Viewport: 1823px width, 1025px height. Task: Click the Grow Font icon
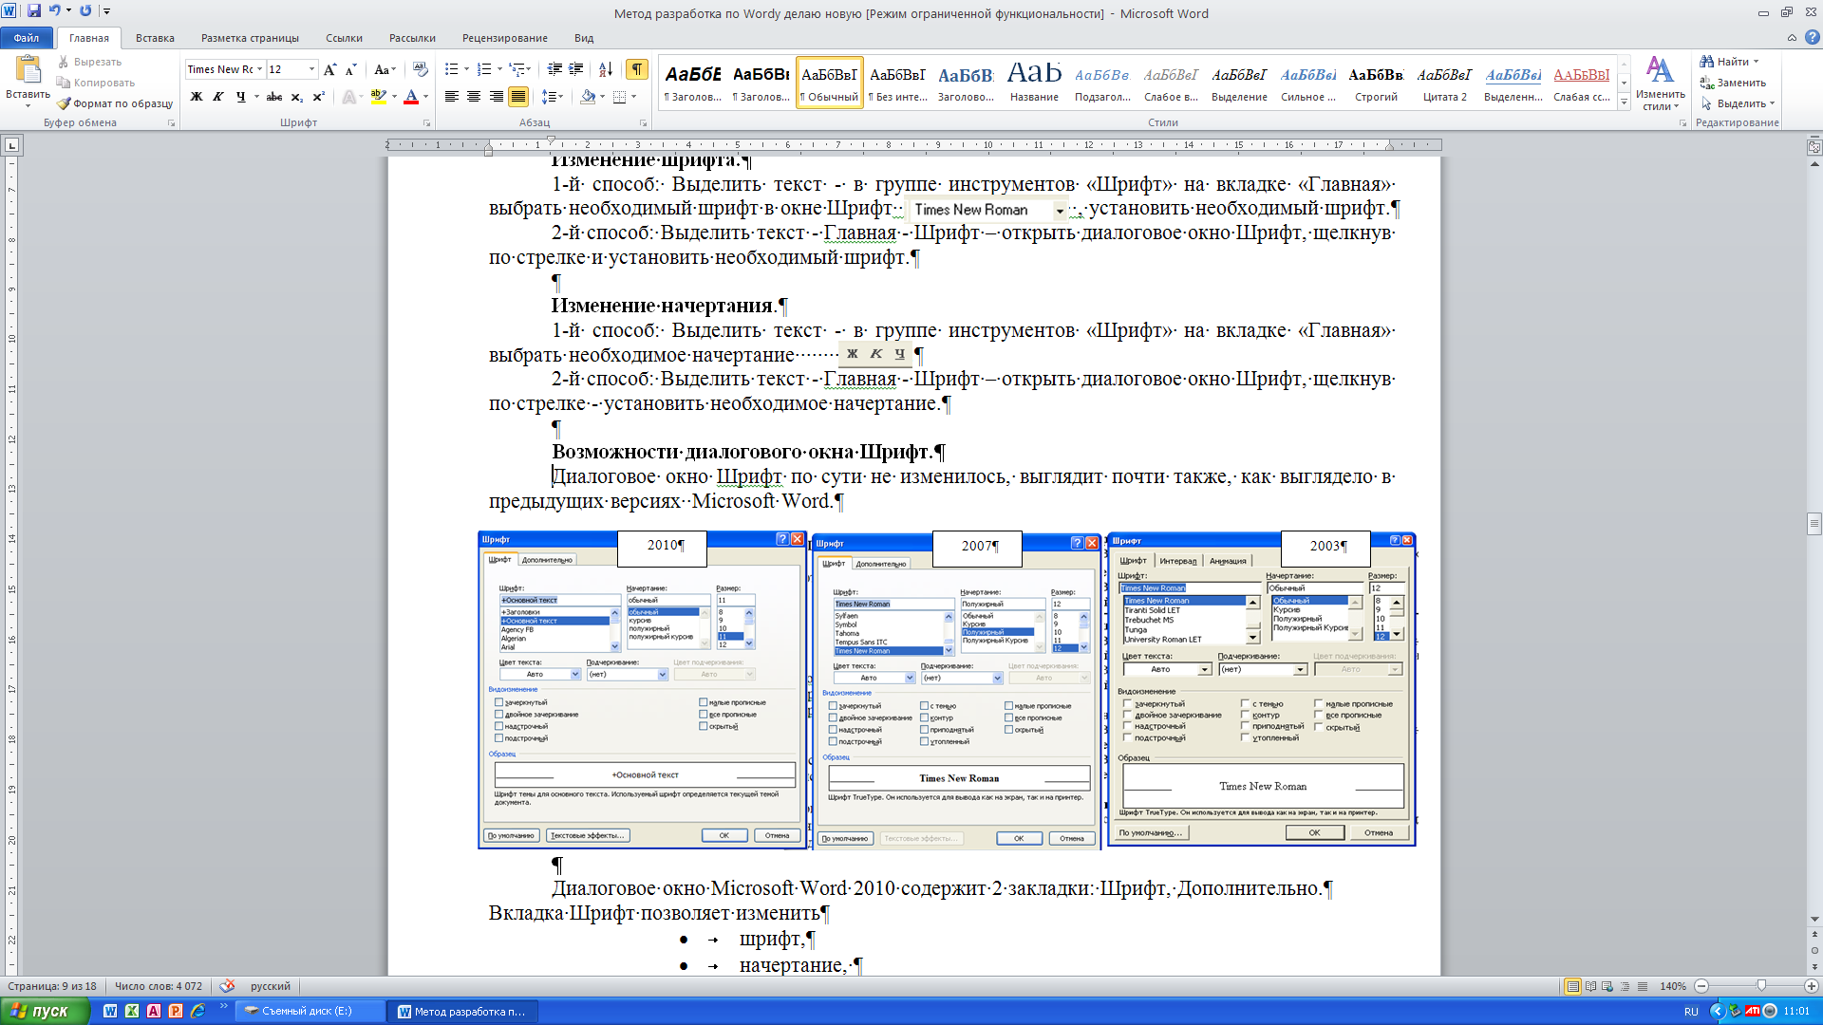[x=329, y=69]
